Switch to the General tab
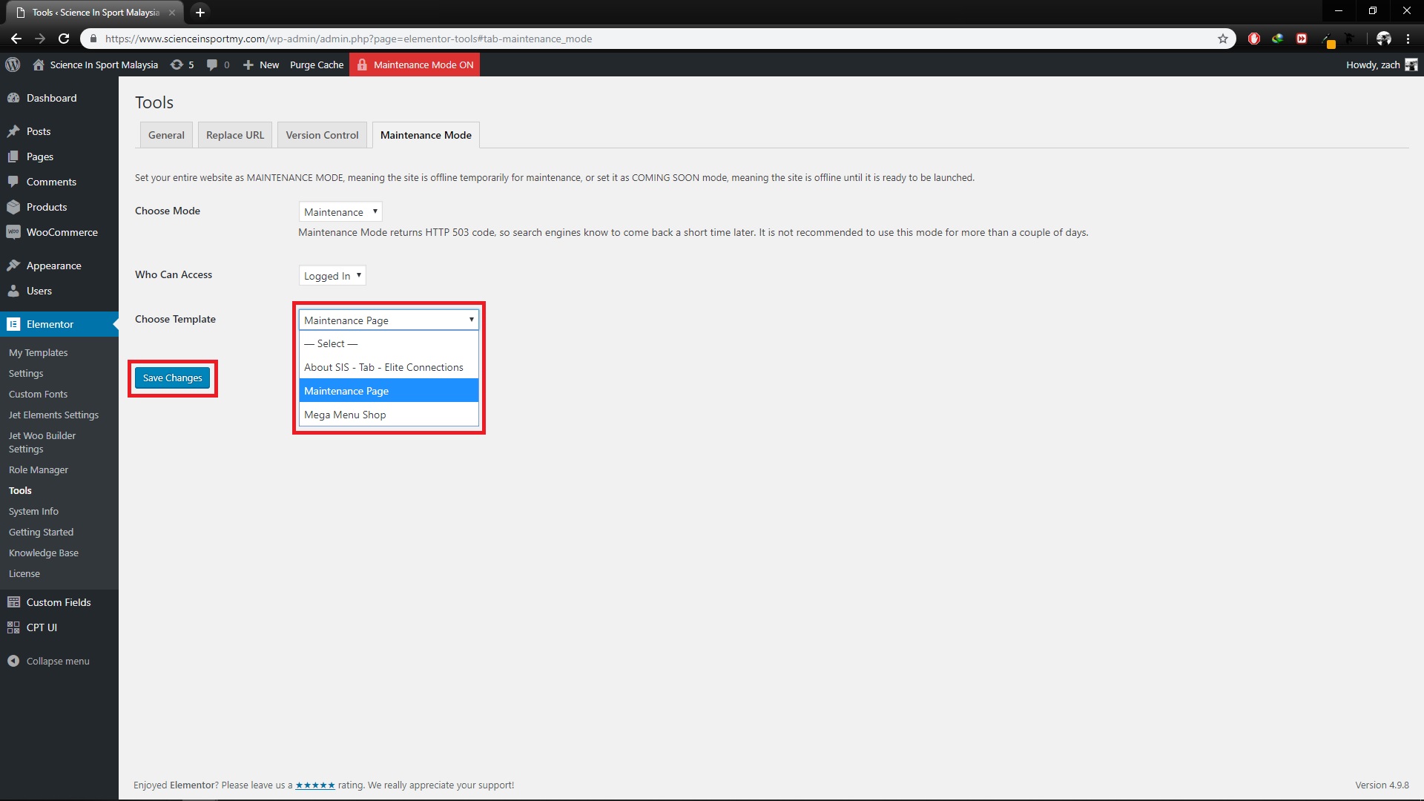 point(166,135)
